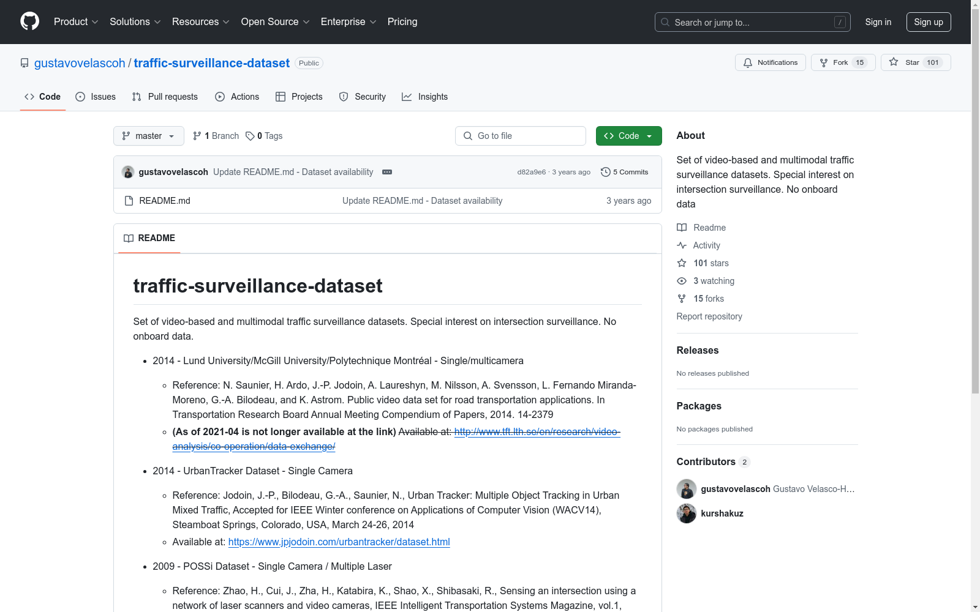The image size is (980, 612).
Task: Click the README.md file icon
Action: tap(129, 200)
